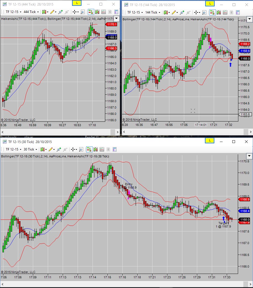Click yellow L link button in 444 Tick window
This screenshot has width=253, height=288.
(x=77, y=3)
